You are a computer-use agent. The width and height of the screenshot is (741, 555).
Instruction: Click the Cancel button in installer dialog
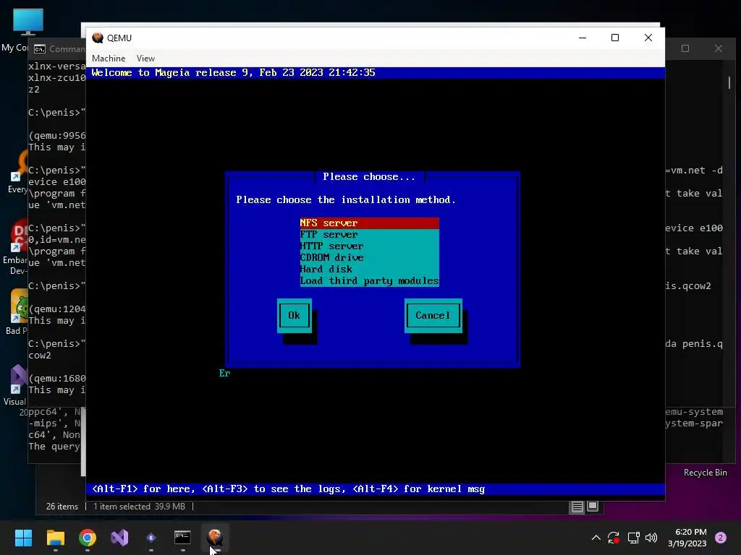tap(433, 315)
